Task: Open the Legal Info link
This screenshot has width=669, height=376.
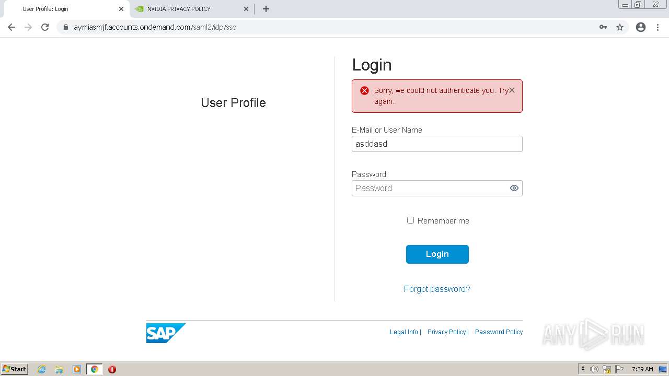Action: click(x=404, y=332)
